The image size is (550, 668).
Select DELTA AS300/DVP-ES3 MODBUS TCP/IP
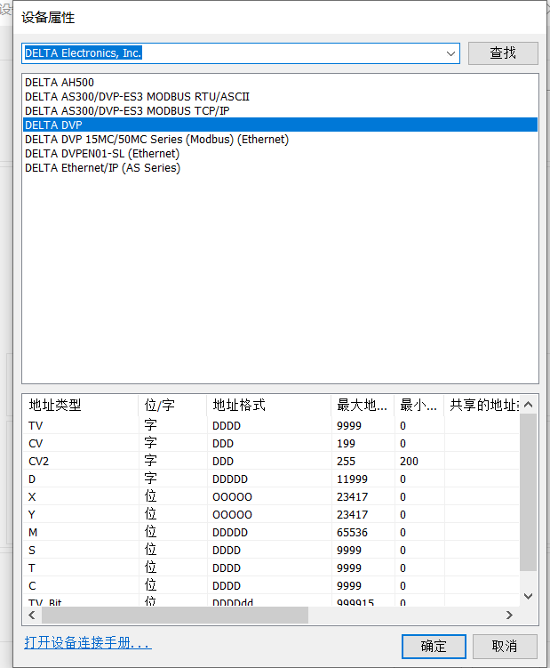click(x=280, y=111)
